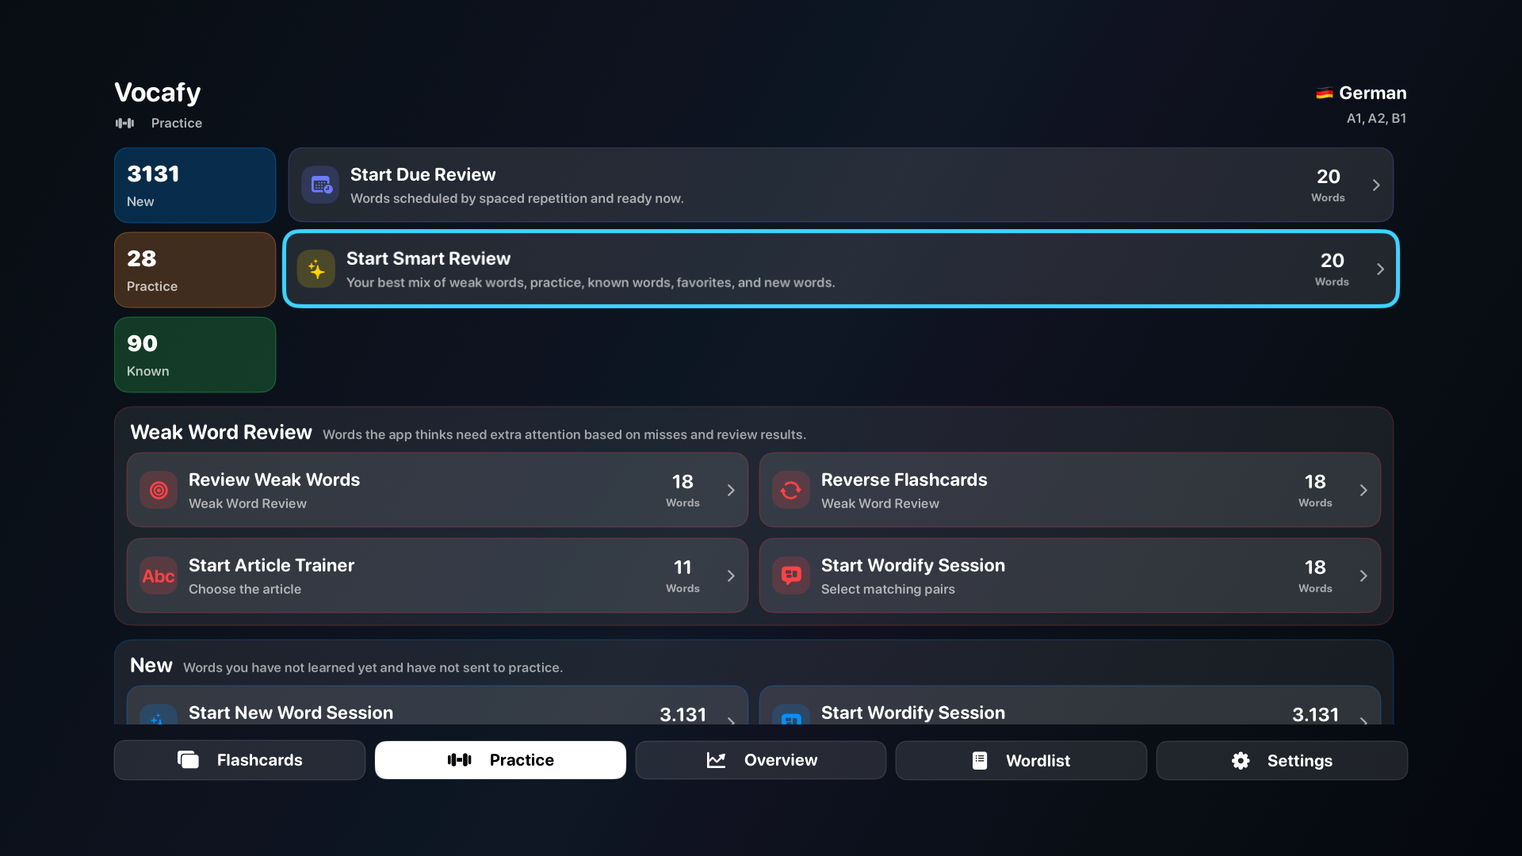The height and width of the screenshot is (856, 1522).
Task: Click the A1, A2, B1 levels label
Action: coord(1376,118)
